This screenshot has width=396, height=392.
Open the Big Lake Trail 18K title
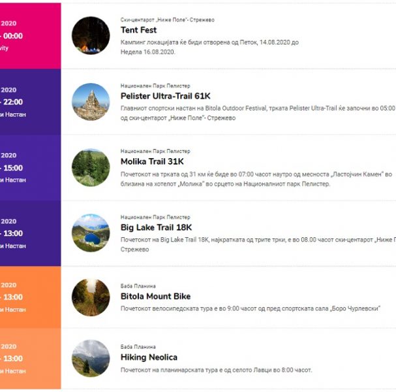click(x=156, y=227)
